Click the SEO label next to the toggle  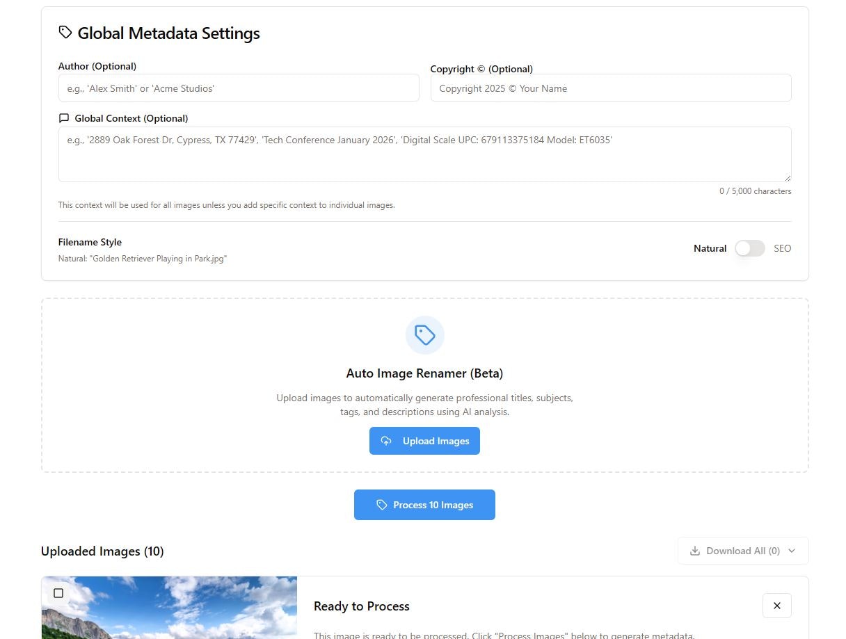[x=783, y=248]
